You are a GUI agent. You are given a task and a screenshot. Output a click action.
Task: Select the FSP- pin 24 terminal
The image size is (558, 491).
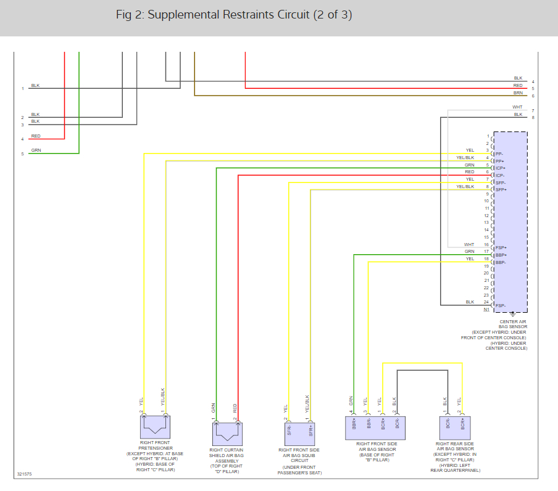[500, 305]
